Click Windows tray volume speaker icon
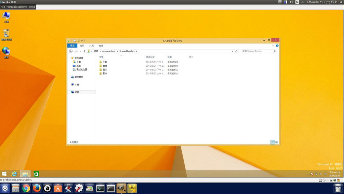The height and width of the screenshot is (194, 344). (321, 174)
